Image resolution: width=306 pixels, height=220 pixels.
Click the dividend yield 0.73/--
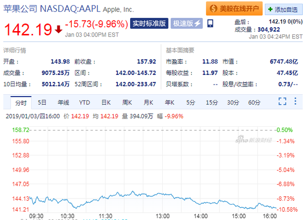click(288, 84)
